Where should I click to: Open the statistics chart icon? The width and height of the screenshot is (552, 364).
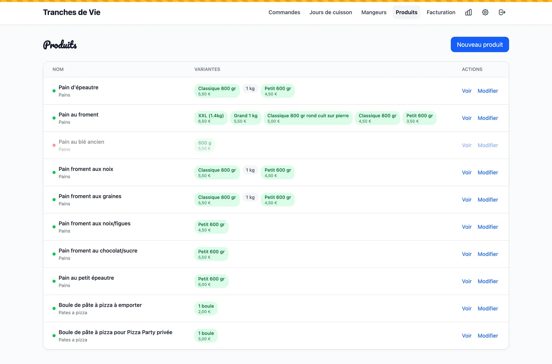[x=468, y=12]
